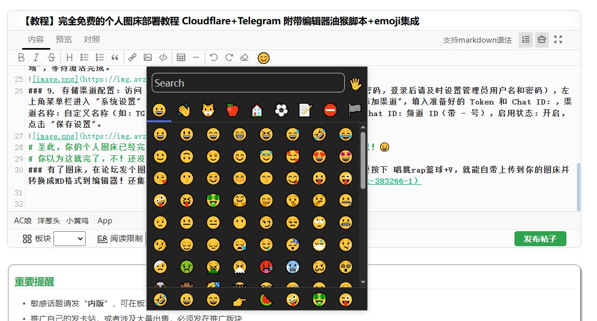
Task: Toggle fullscreen mode with the expand icon
Action: (x=558, y=39)
